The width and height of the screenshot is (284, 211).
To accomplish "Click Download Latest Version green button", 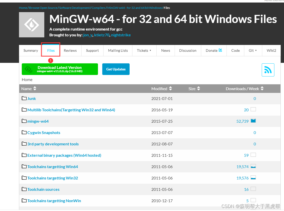I will 60,69.
